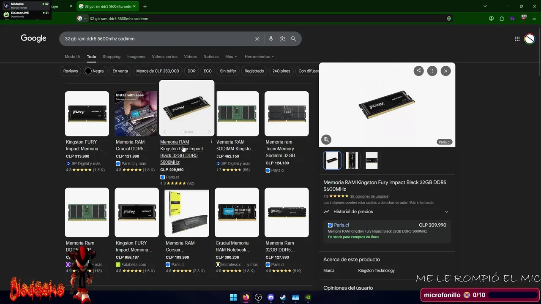This screenshot has width=541, height=304.
Task: Open the Firefox hamburger menu
Action: point(535,19)
